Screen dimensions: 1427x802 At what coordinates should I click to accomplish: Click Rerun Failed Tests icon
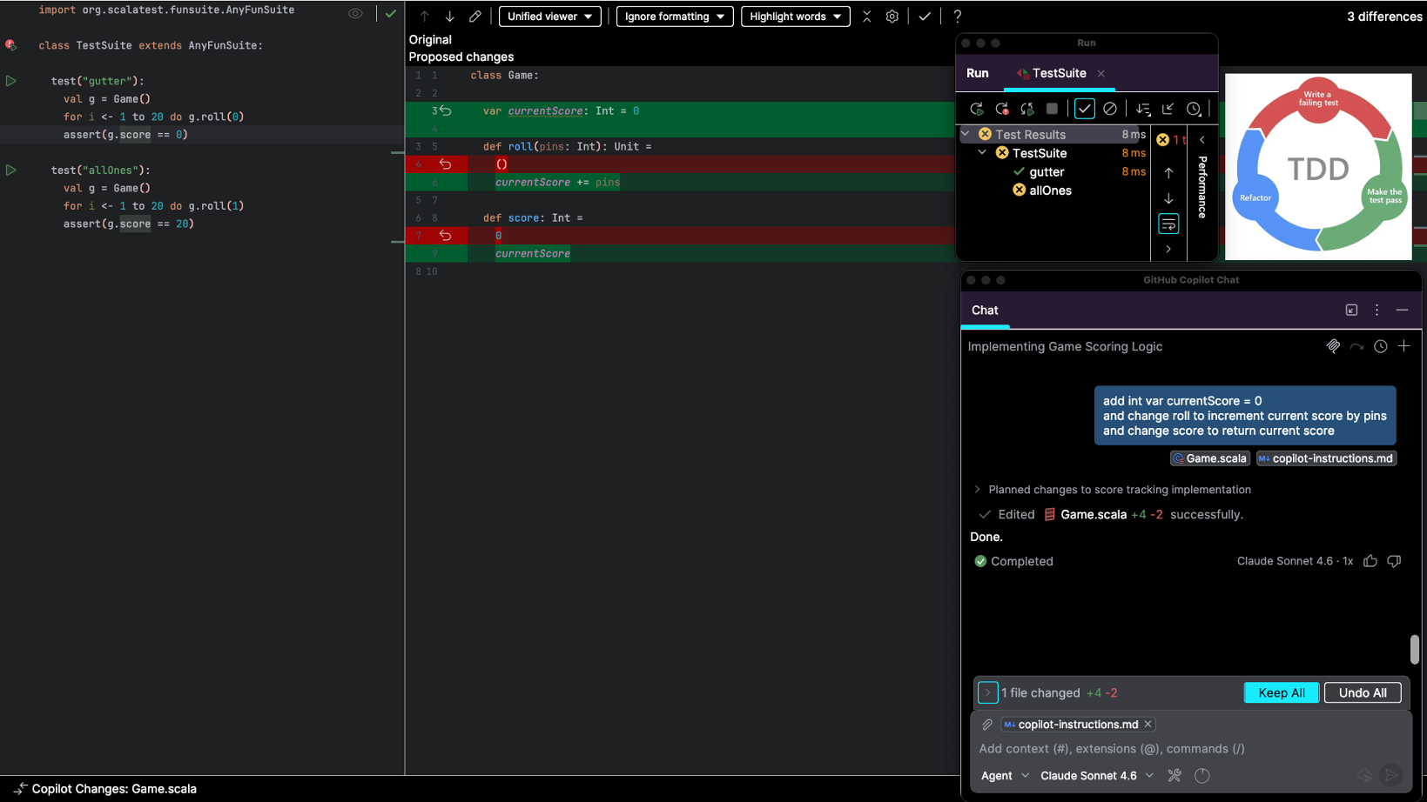coord(1002,109)
